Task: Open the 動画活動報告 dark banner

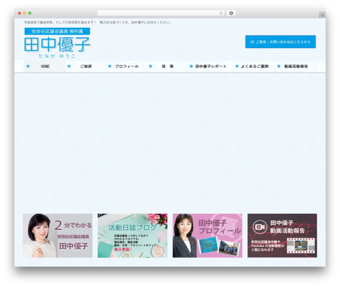Action: coord(282,235)
